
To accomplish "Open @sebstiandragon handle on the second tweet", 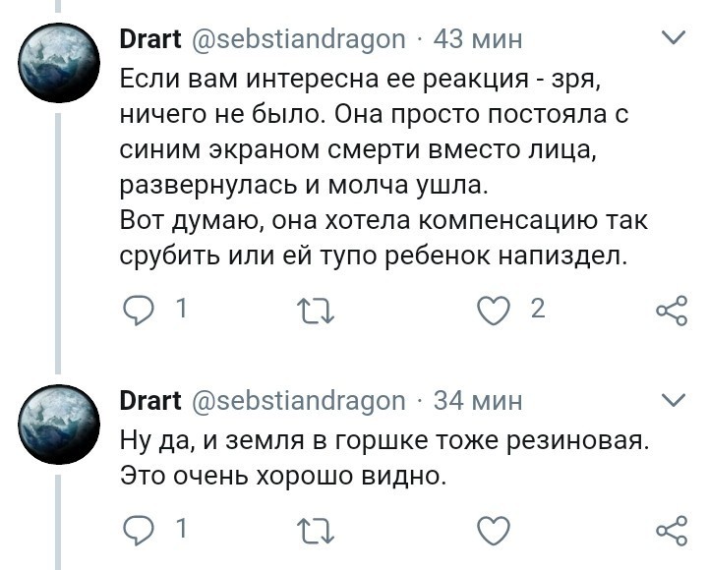I will [x=297, y=401].
